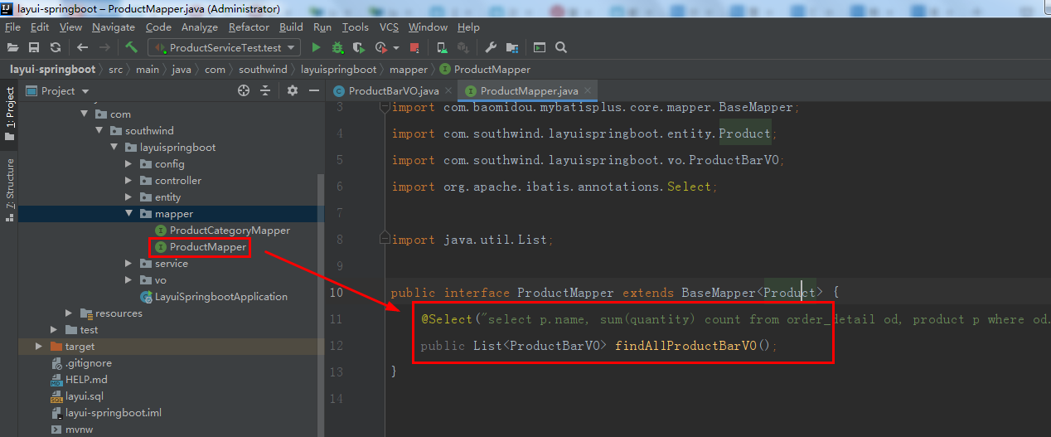The width and height of the screenshot is (1051, 437).
Task: Click the Synchronize refresh icon
Action: click(x=56, y=47)
